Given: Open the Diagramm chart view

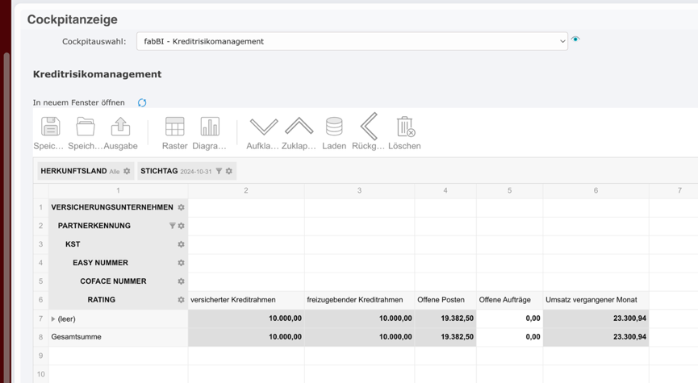Looking at the screenshot, I should coord(210,127).
